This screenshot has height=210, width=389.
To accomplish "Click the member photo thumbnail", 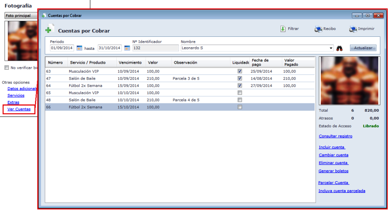I will click(x=349, y=81).
